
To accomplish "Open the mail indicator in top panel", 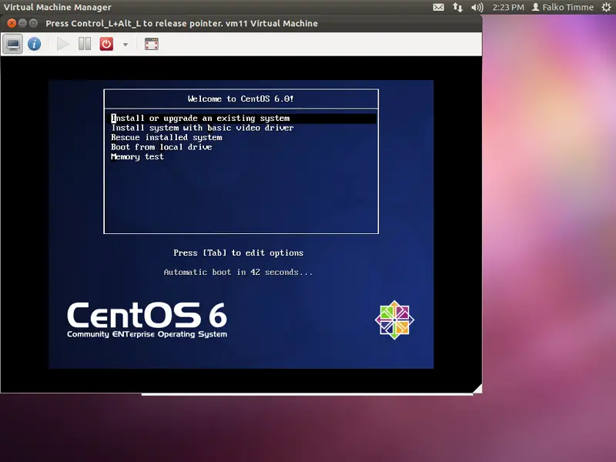I will 438,7.
